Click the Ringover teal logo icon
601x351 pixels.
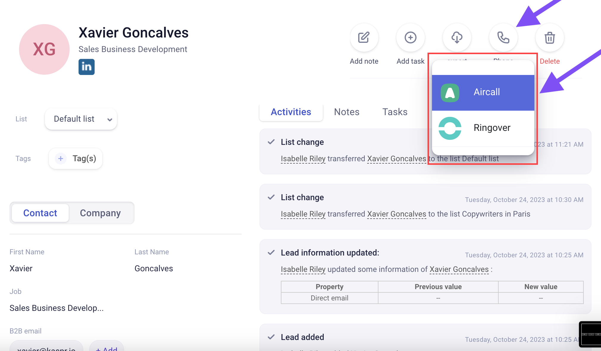pos(450,128)
